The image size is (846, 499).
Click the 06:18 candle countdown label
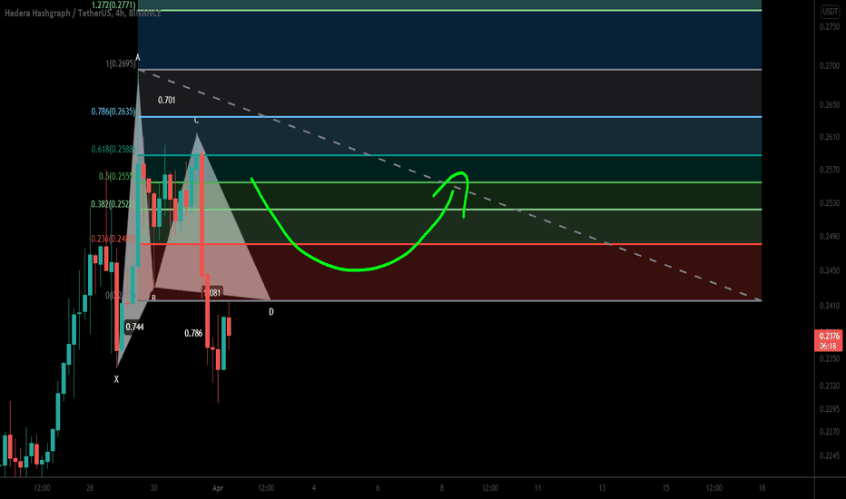coord(828,347)
